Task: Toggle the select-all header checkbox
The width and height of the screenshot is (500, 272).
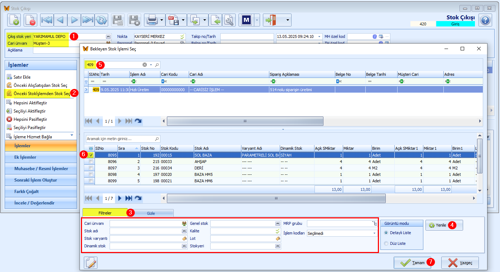Action: tap(91, 148)
